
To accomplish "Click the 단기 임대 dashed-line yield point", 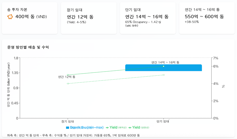I will coord(164,75).
